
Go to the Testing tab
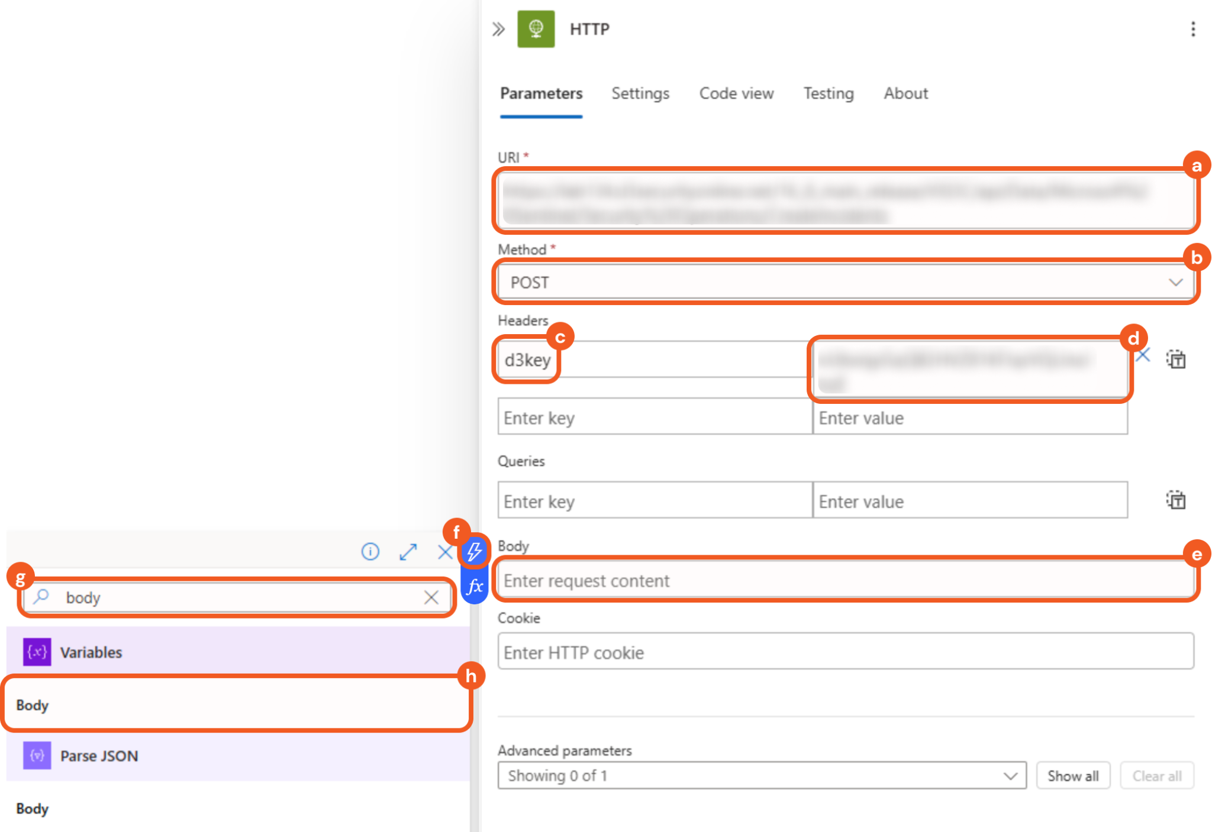click(x=828, y=93)
